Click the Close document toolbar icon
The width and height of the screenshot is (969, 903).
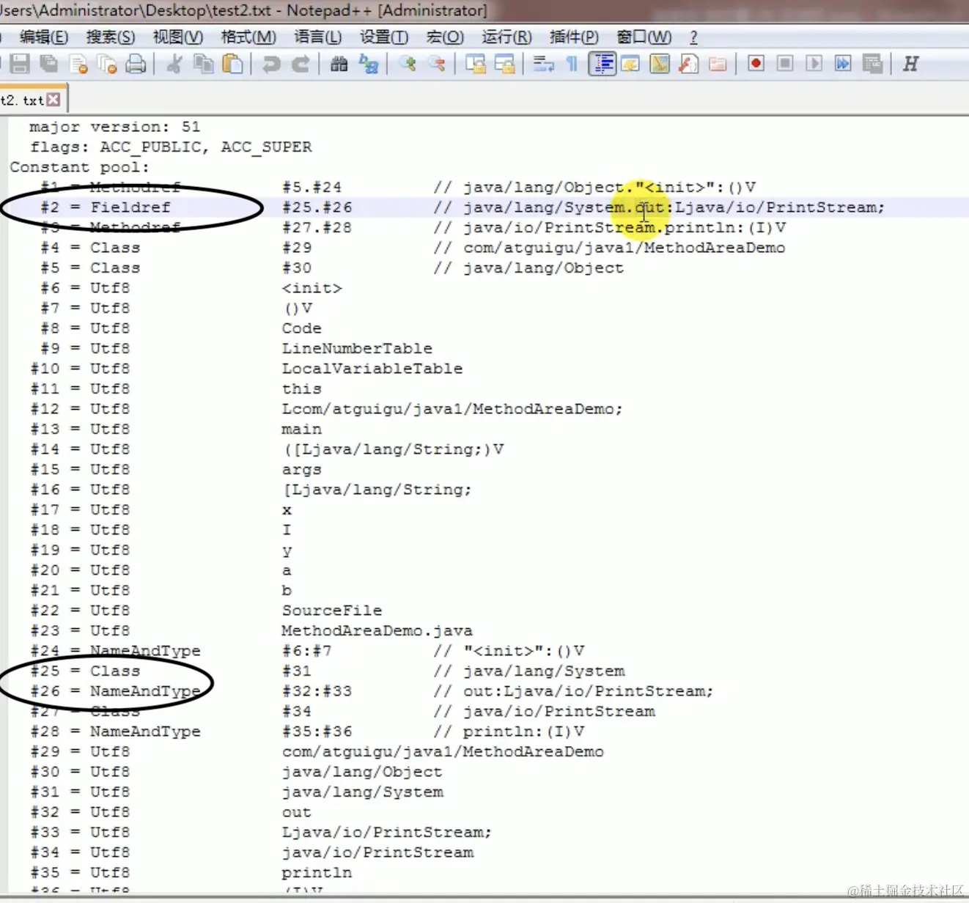pyautogui.click(x=78, y=64)
